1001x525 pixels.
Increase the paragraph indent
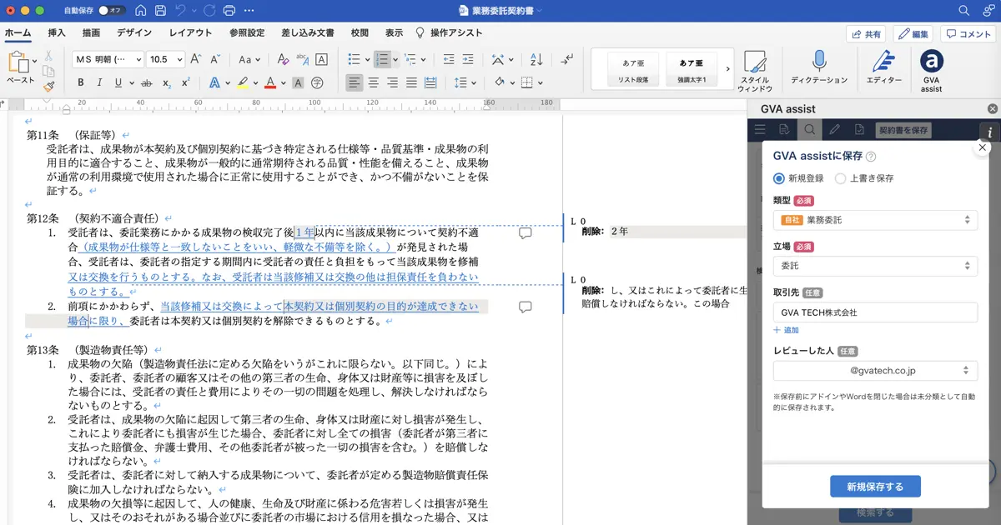[x=470, y=59]
